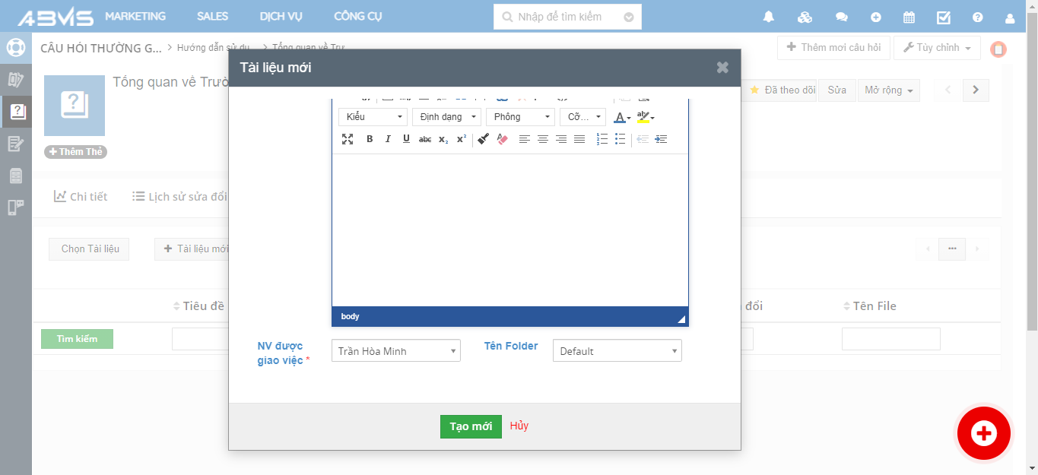This screenshot has width=1038, height=475.
Task: Toggle italic text in the editor
Action: 388,139
